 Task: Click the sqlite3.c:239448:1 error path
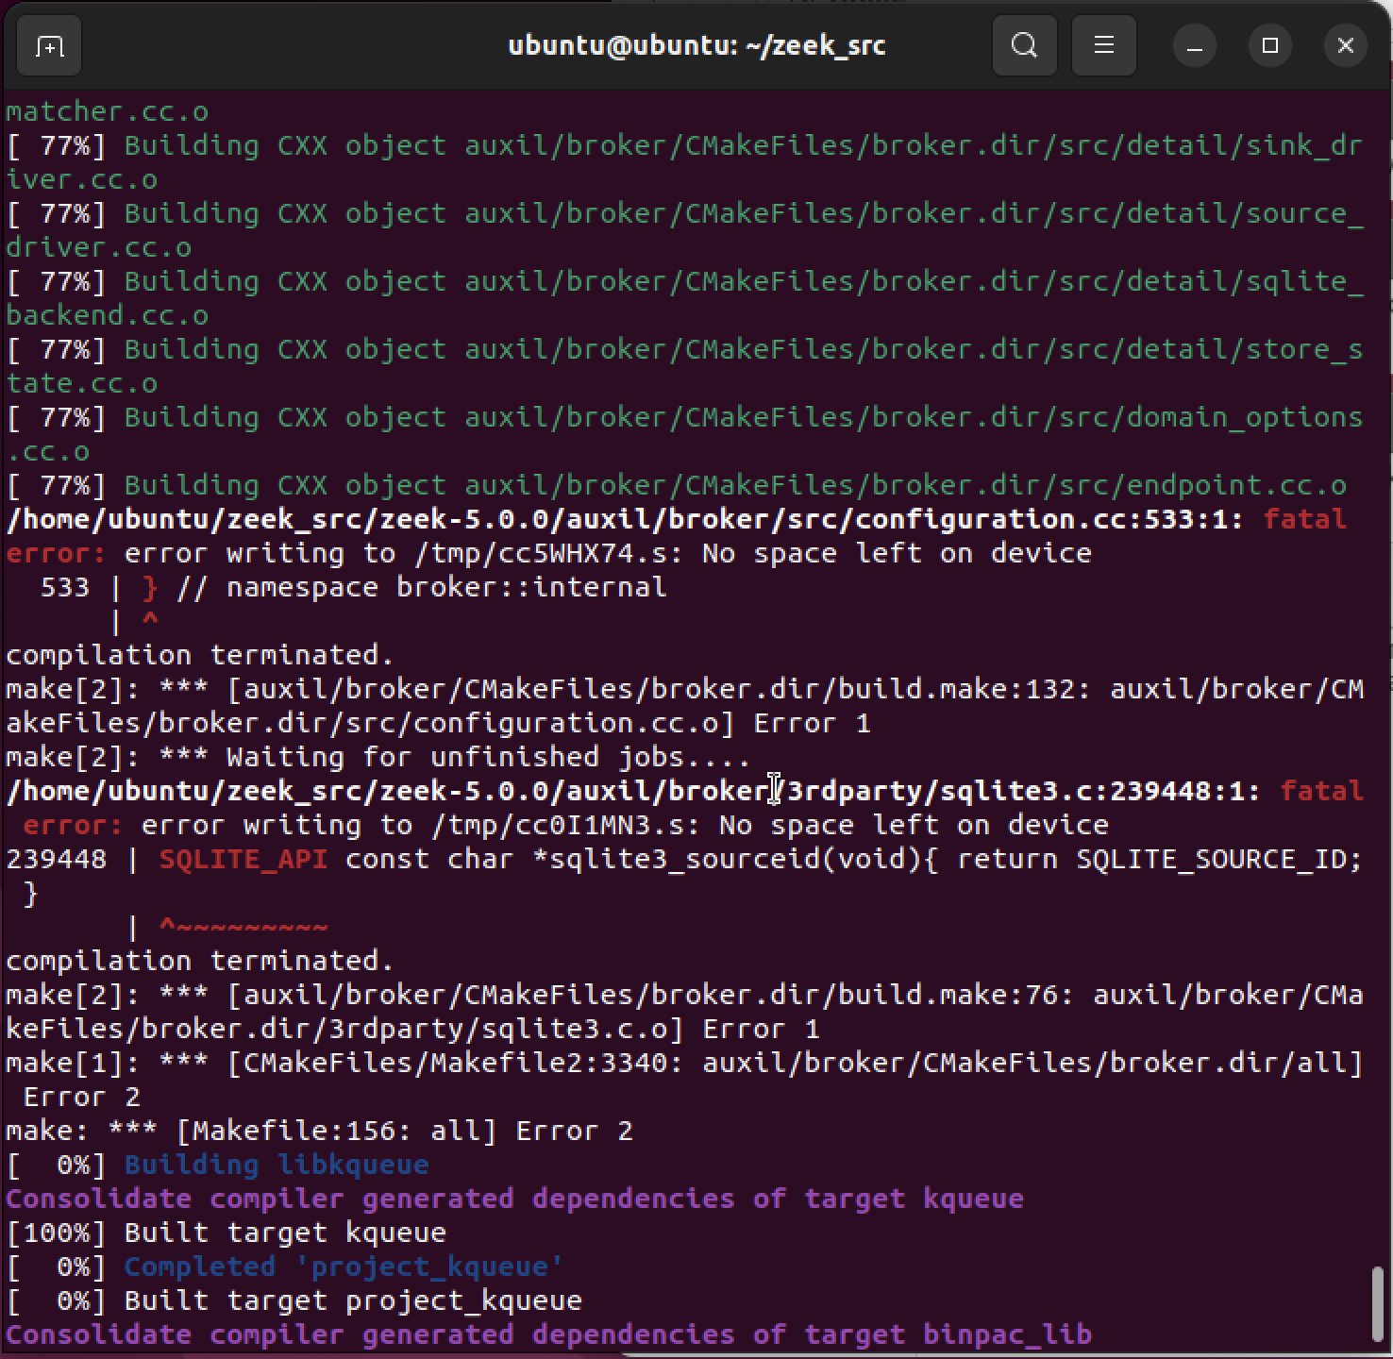point(633,791)
